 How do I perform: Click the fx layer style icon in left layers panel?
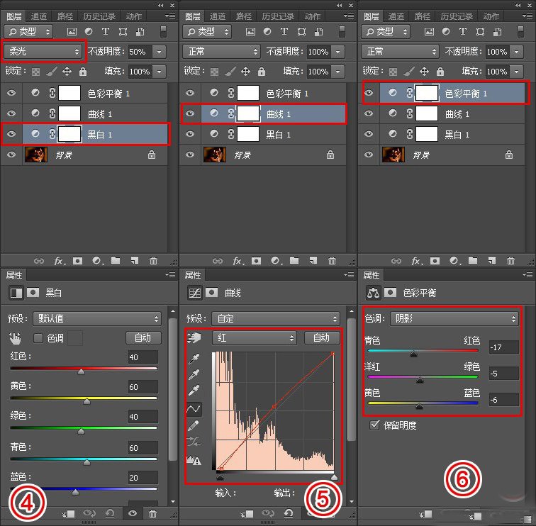coord(59,261)
